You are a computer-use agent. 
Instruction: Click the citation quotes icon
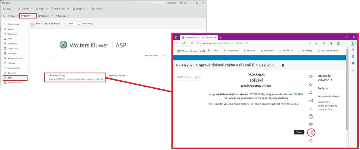311,125
